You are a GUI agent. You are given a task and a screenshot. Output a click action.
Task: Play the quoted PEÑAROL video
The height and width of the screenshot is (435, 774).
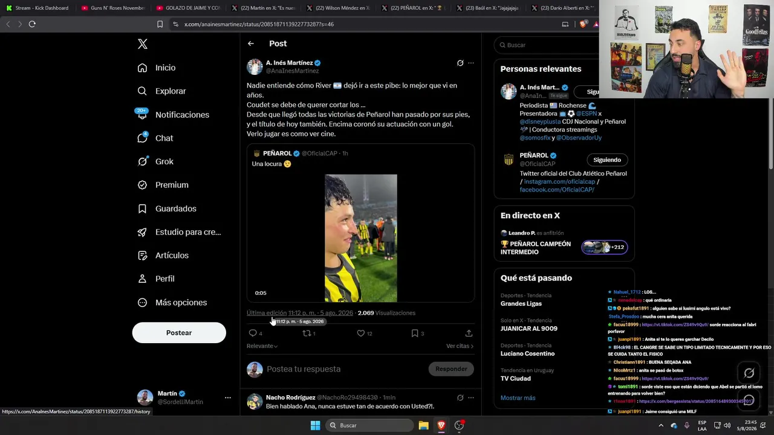361,238
